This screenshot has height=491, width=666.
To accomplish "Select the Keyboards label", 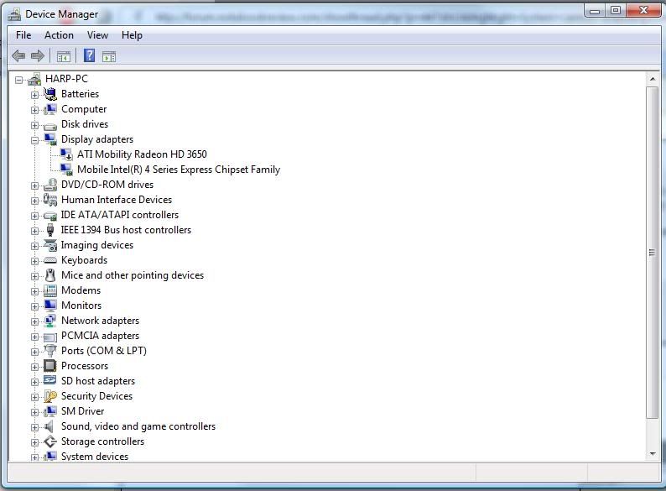I will coord(84,260).
